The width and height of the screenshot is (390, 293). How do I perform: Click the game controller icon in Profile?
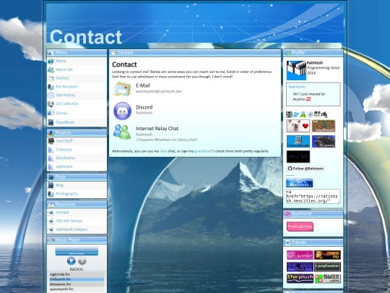pyautogui.click(x=324, y=114)
